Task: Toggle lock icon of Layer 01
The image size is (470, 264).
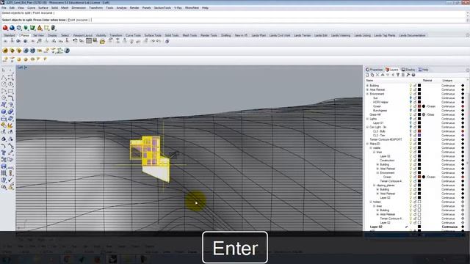Action: pos(415,123)
